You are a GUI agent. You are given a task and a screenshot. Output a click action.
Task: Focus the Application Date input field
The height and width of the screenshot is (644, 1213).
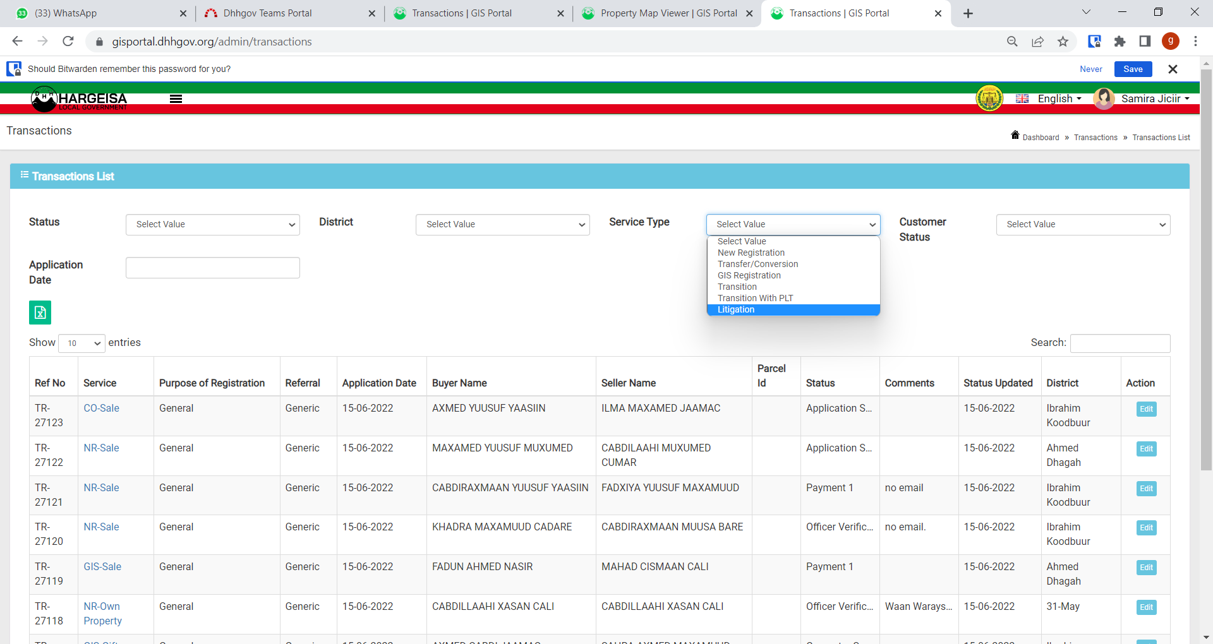(x=213, y=268)
